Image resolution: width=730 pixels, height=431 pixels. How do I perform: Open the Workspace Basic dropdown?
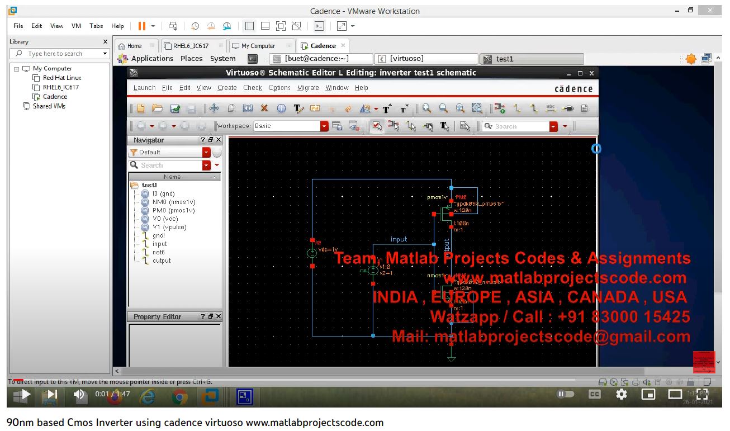pos(324,126)
